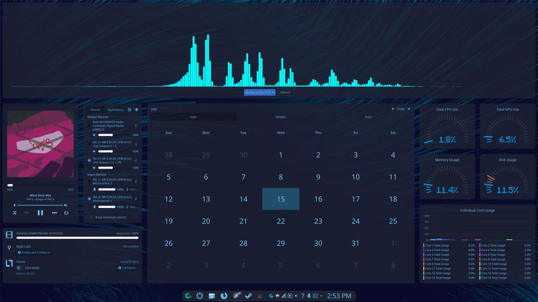This screenshot has width=538, height=302.
Task: Switch to the Applications tab in audio panel
Action: click(x=115, y=110)
